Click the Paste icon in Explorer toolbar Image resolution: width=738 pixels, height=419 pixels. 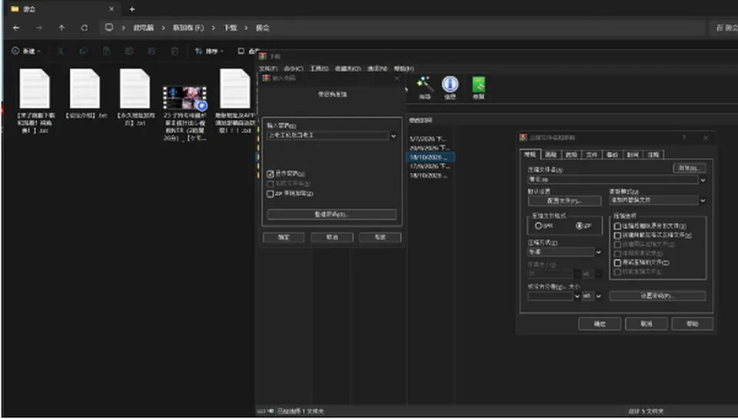(106, 51)
